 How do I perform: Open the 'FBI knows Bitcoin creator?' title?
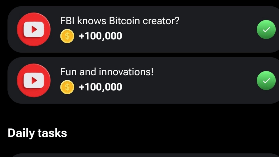point(120,21)
